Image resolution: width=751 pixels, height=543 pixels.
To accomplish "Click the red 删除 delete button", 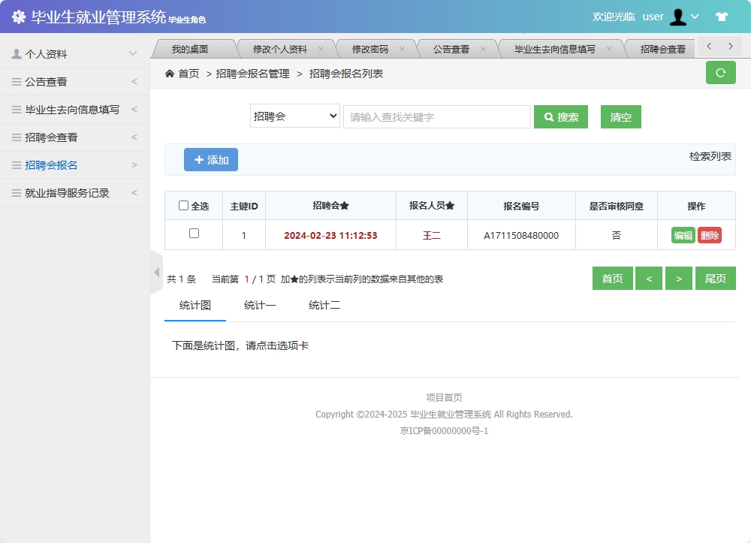I will 708,234.
